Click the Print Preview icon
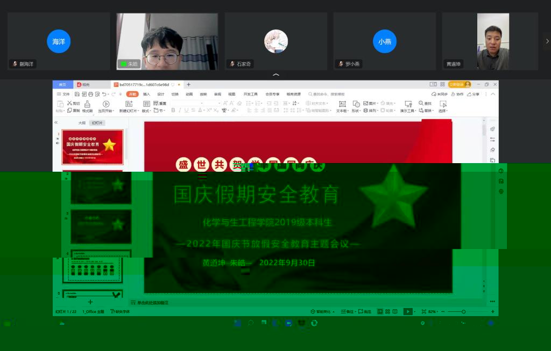Image resolution: width=551 pixels, height=351 pixels. (97, 94)
